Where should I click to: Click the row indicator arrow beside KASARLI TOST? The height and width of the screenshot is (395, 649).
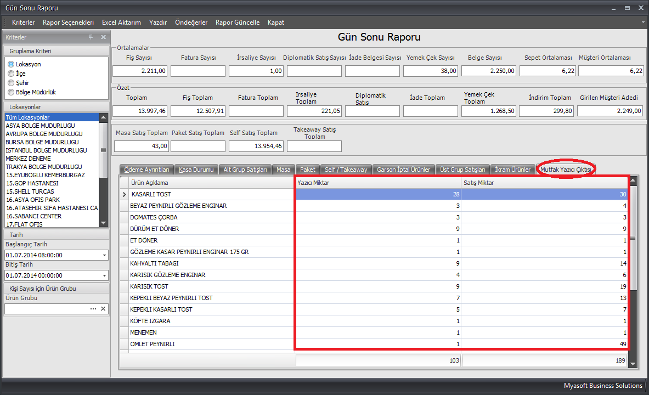pos(124,194)
